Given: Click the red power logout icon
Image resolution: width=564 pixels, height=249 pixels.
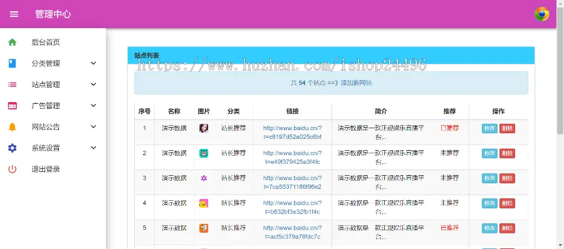Looking at the screenshot, I should pyautogui.click(x=13, y=170).
